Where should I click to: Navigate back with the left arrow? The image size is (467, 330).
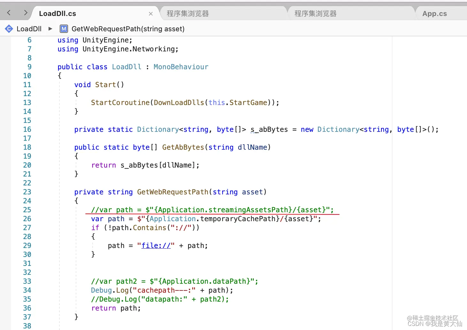9,13
